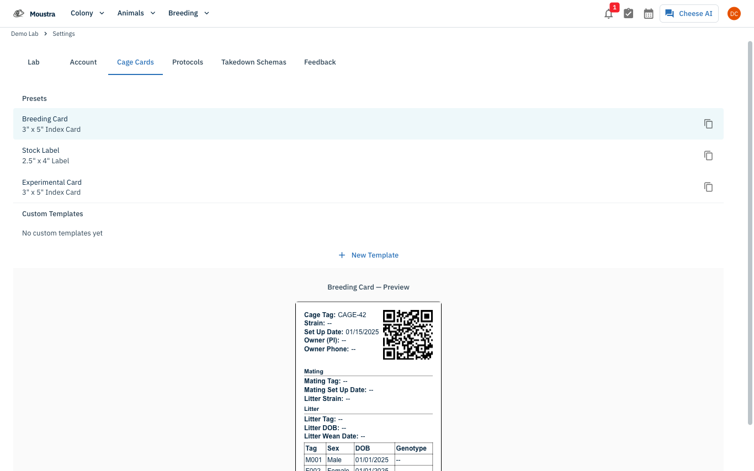Select the Experimental Card preset row
Viewport: 754px width, 471px height.
368,187
